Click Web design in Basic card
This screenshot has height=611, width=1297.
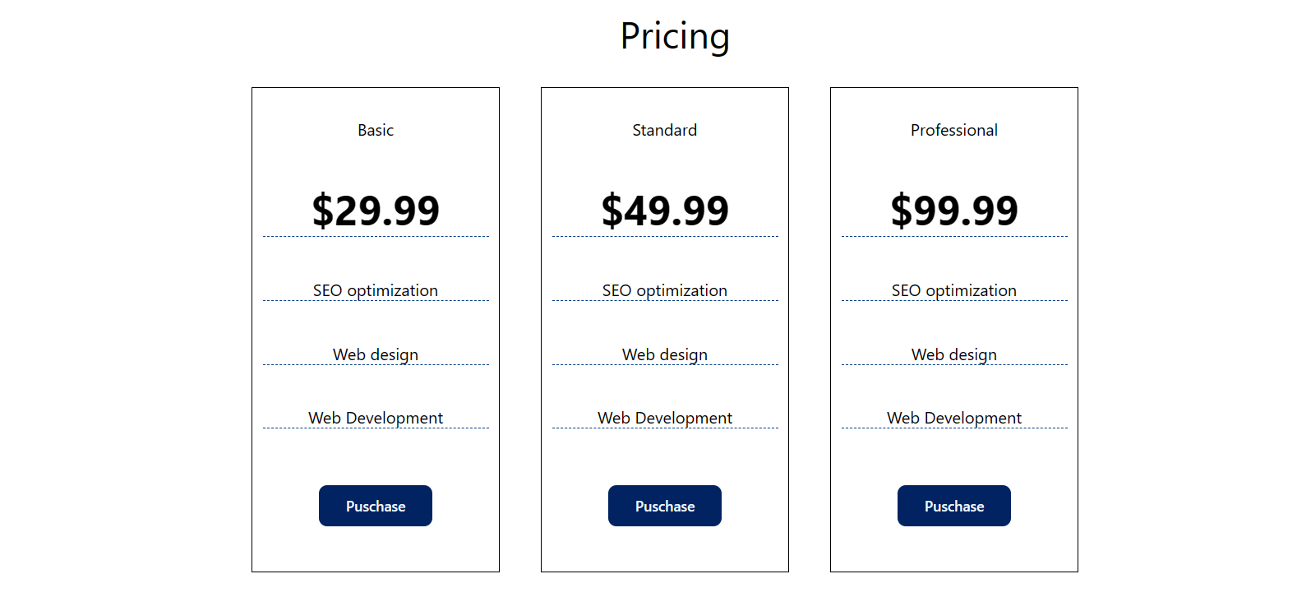coord(376,354)
